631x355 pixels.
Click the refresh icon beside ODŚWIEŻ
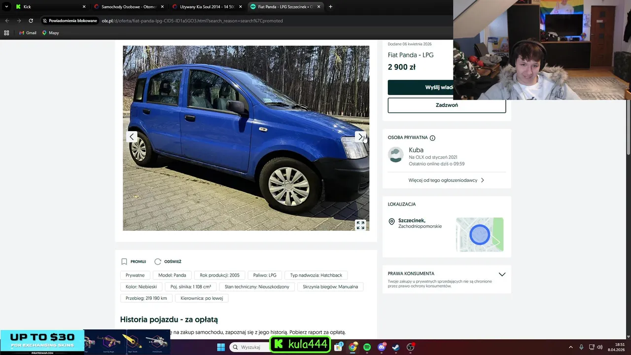click(x=158, y=261)
